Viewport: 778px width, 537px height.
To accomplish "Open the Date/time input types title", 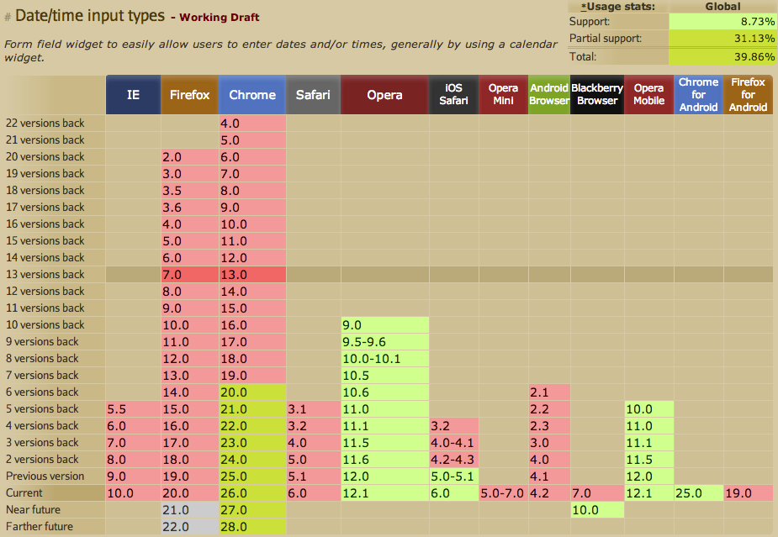I will click(x=90, y=15).
